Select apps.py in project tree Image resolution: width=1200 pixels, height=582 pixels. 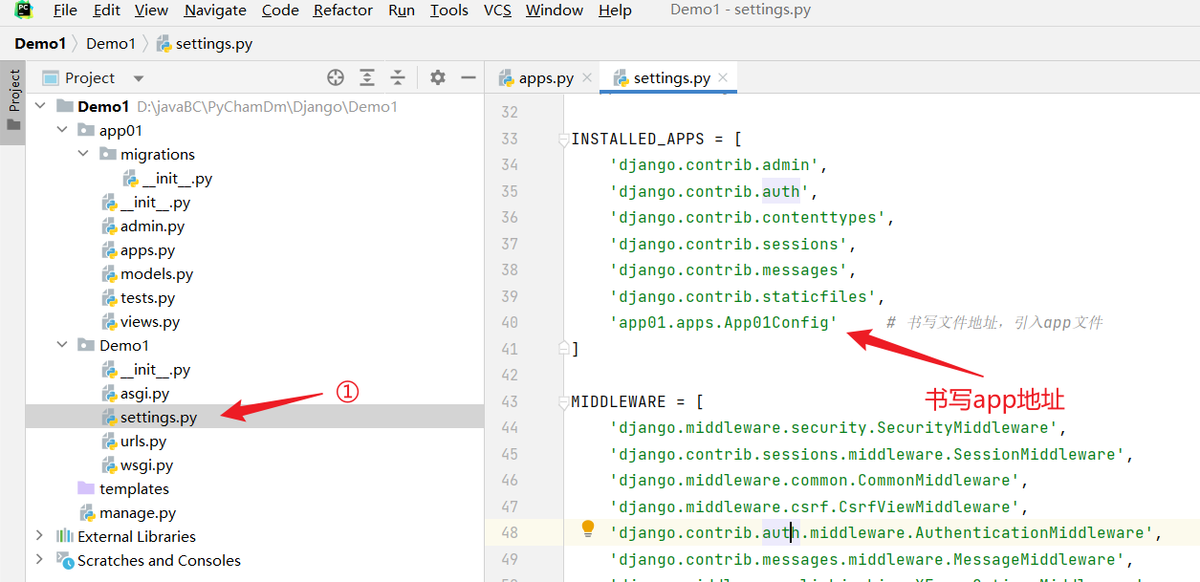(138, 249)
